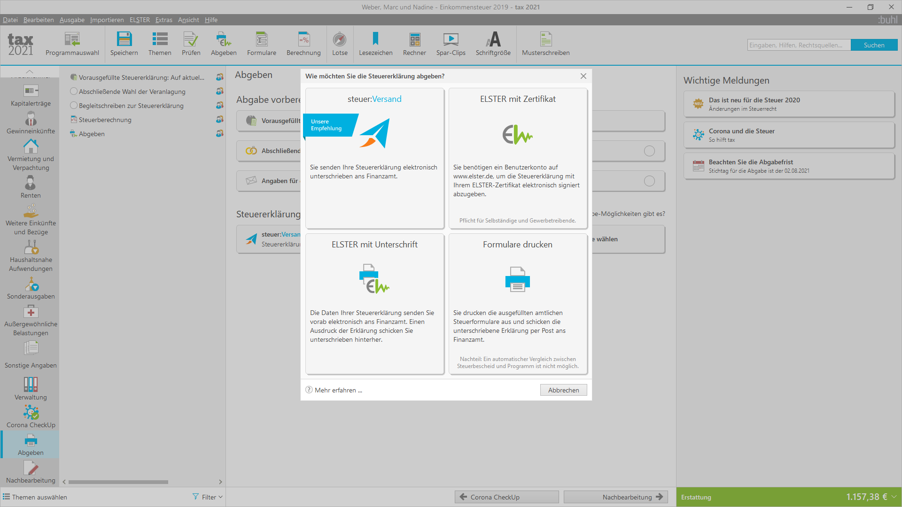Open the Extras menu

(x=163, y=20)
